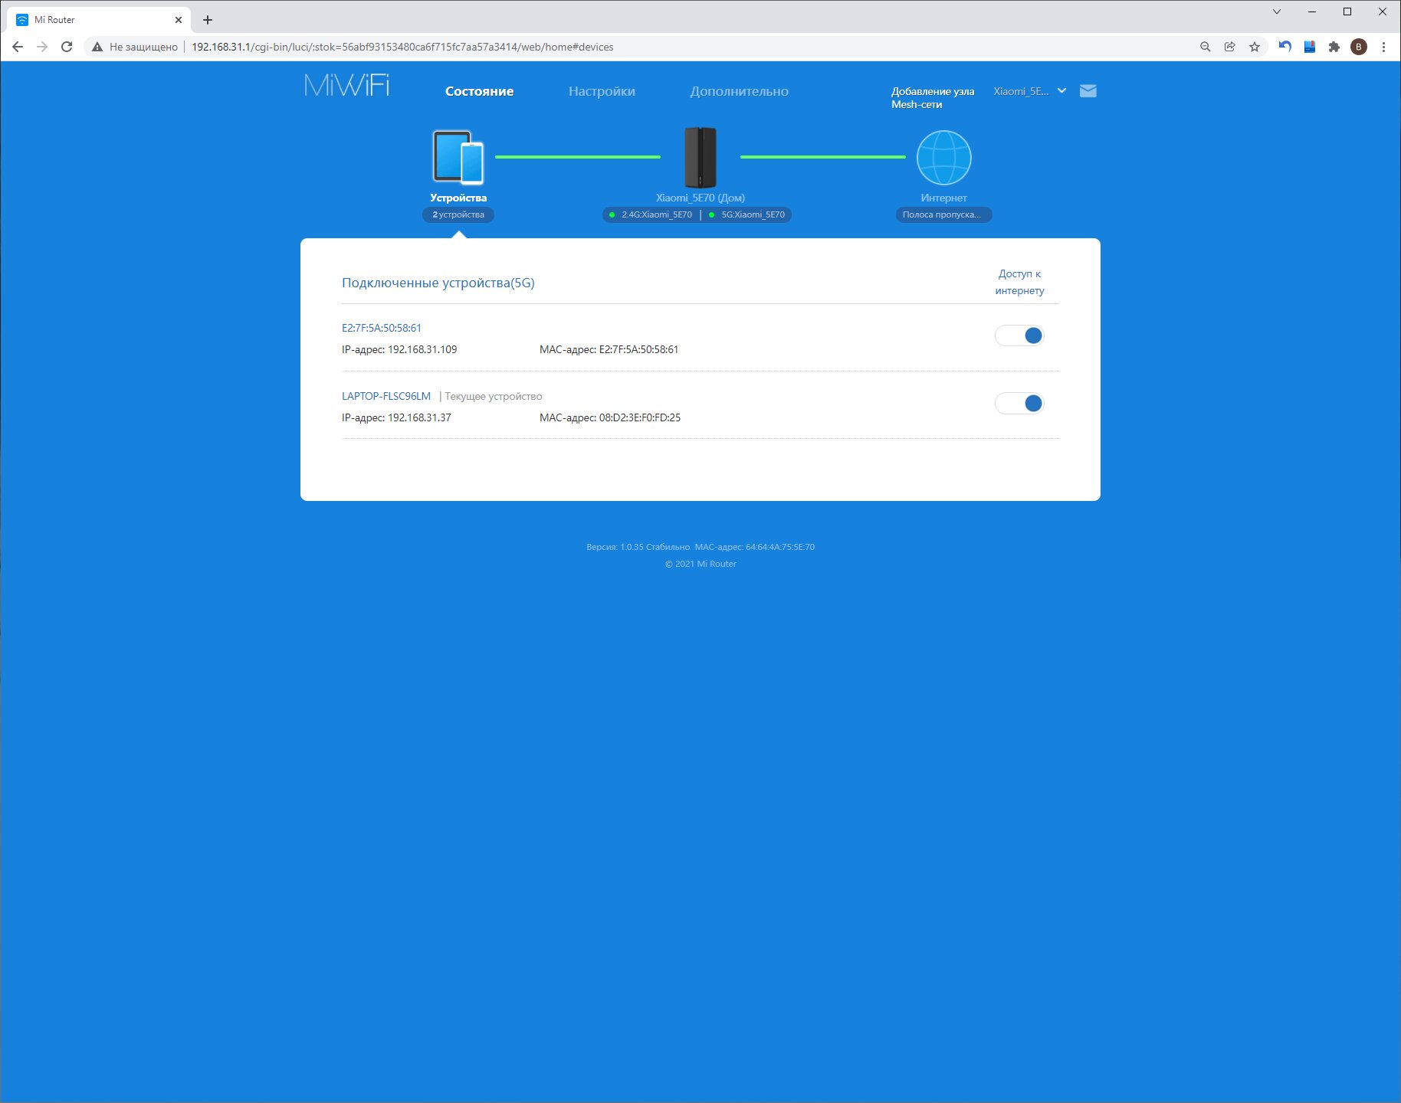Click the Подключенные устройства(5G) heading

[x=438, y=283]
